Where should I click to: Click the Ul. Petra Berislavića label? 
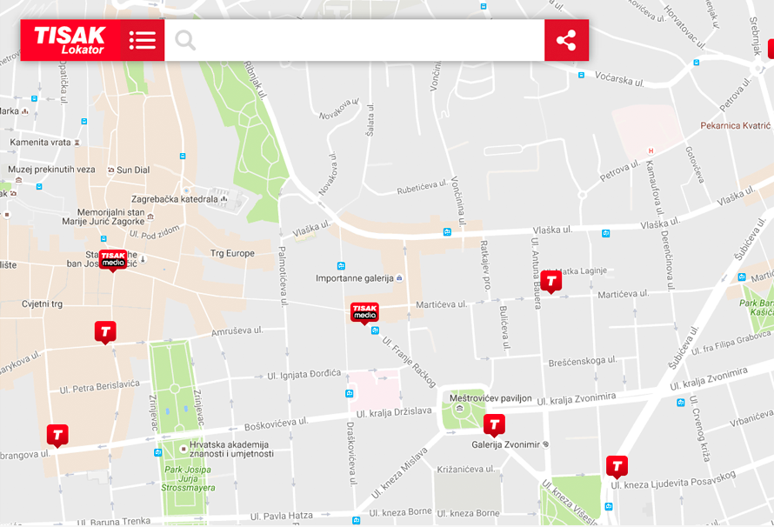[x=100, y=386]
